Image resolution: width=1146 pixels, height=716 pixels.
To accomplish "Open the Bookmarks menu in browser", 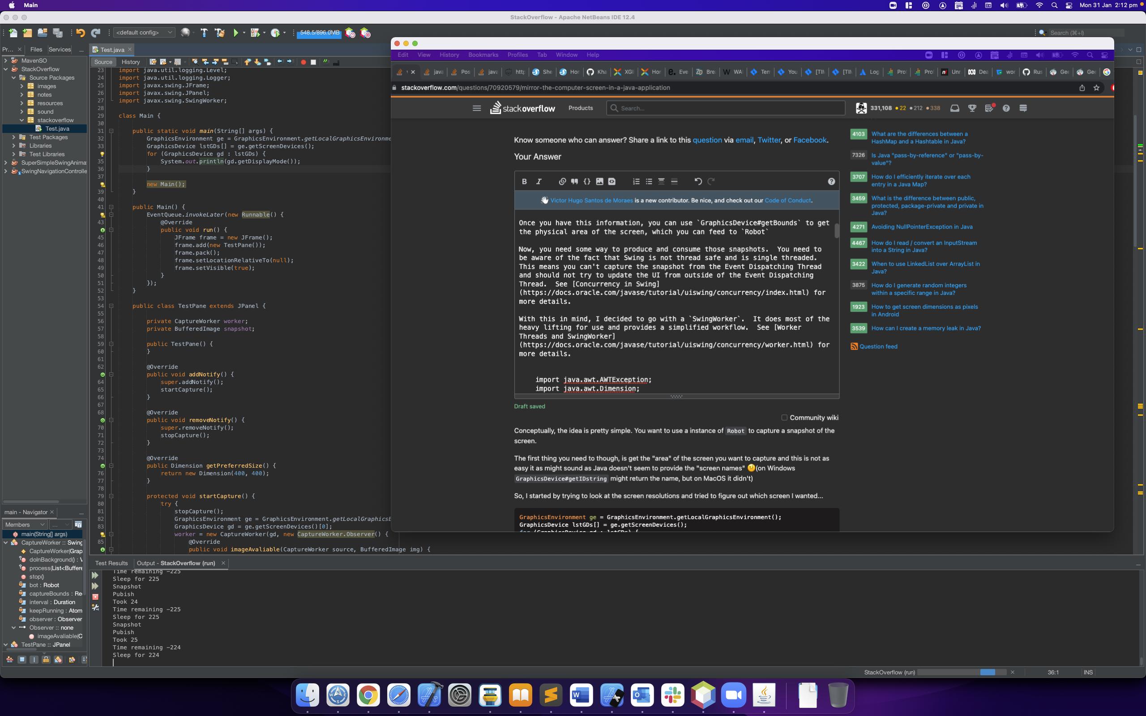I will pyautogui.click(x=483, y=55).
